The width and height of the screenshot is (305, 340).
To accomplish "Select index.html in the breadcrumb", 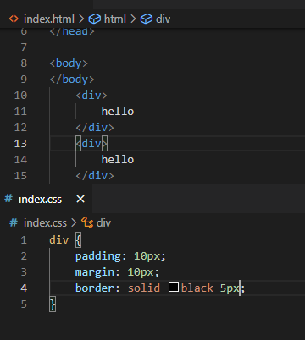I will 49,19.
